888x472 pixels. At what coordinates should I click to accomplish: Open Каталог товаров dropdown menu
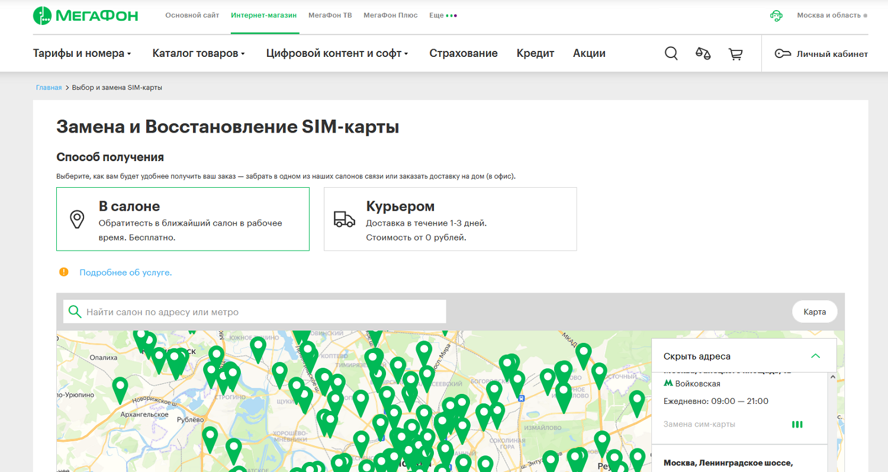[198, 53]
